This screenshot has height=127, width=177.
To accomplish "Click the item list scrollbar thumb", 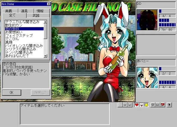I will point(45,31).
